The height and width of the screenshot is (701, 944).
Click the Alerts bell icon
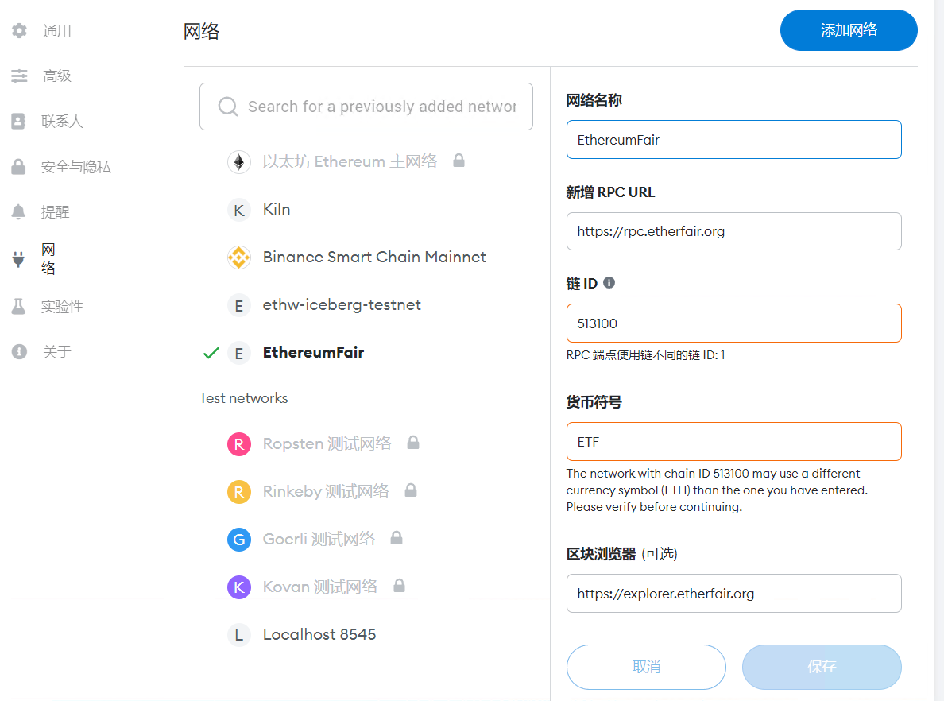(x=19, y=212)
